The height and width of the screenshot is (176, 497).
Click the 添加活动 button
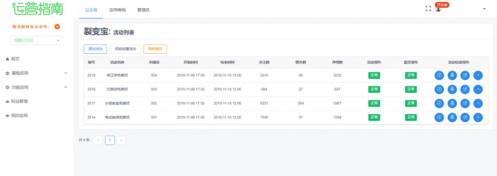95,49
